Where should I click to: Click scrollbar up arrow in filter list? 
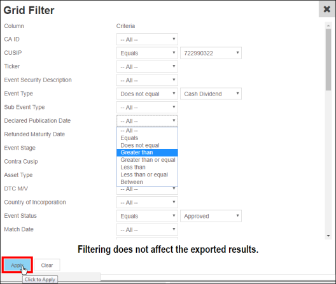tap(328, 25)
